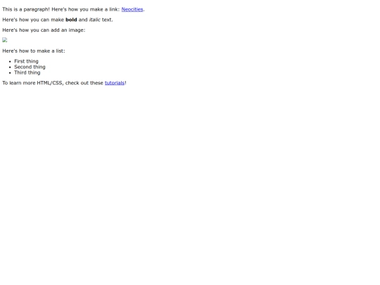
Task: Click the bullet before "Second thing"
Action: coord(10,67)
